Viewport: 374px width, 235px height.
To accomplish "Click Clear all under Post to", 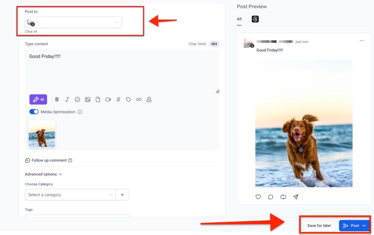I will (x=31, y=31).
